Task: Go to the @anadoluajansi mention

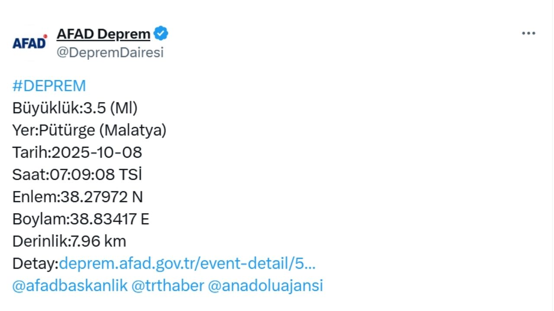Action: [265, 286]
